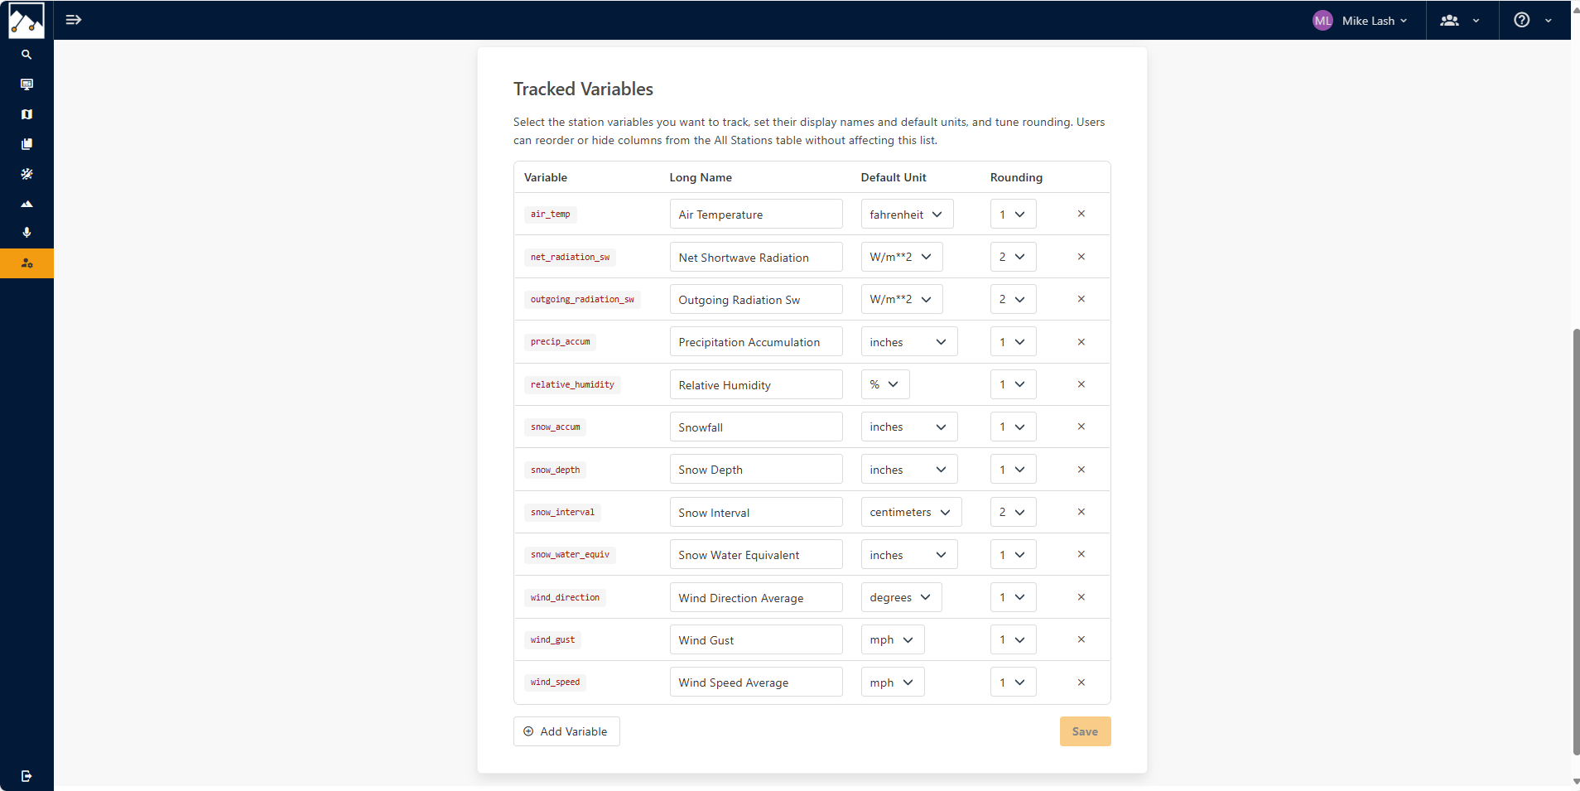Remove the net_radiation_sw variable row
The height and width of the screenshot is (791, 1580).
pos(1081,257)
